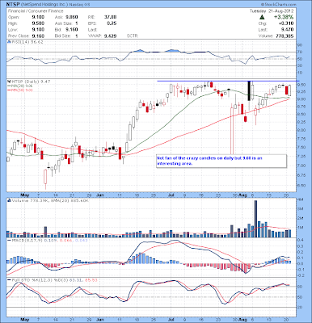Click the P/E value 37.88

pyautogui.click(x=111, y=17)
